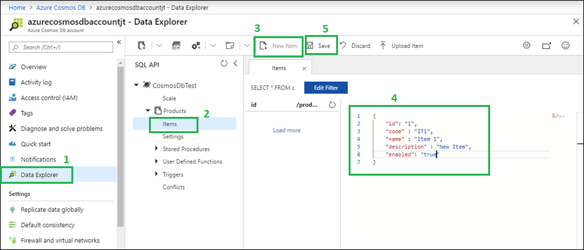The width and height of the screenshot is (584, 250).
Task: Close the Data Explorer blade
Action: click(x=576, y=22)
